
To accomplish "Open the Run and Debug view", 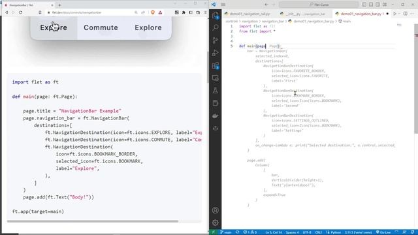I will 216,53.
